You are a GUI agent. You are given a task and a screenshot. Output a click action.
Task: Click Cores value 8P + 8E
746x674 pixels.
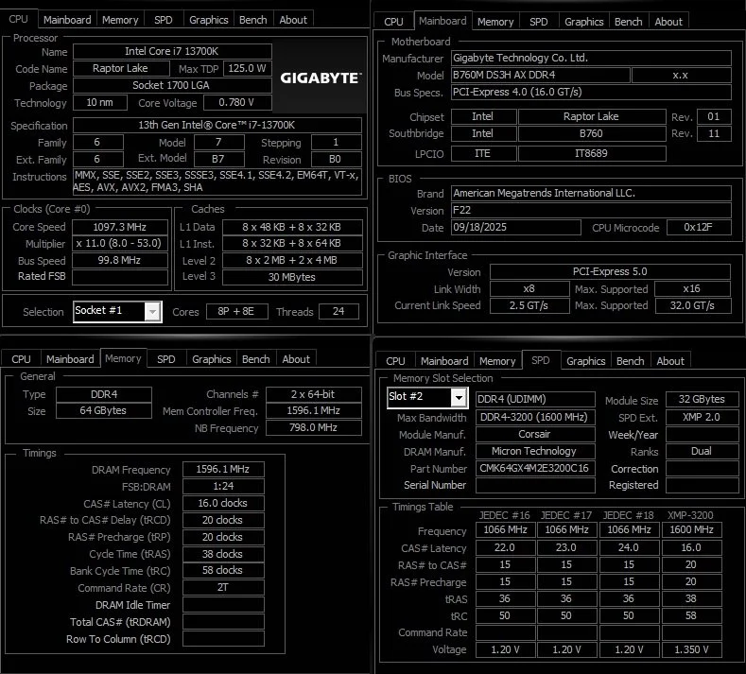pos(236,312)
